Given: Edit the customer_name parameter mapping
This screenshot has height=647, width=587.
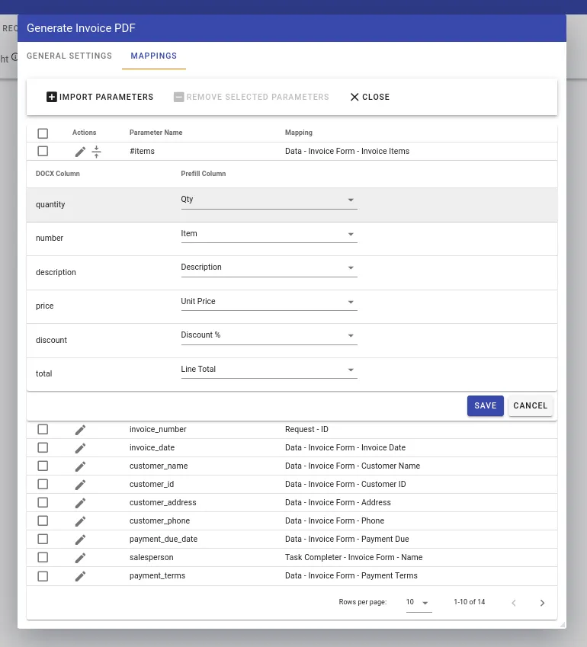Looking at the screenshot, I should click(x=80, y=466).
